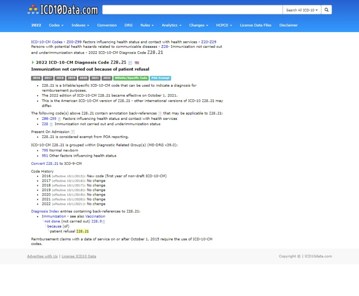Click the magnifier search button
359x296 pixels.
click(327, 10)
